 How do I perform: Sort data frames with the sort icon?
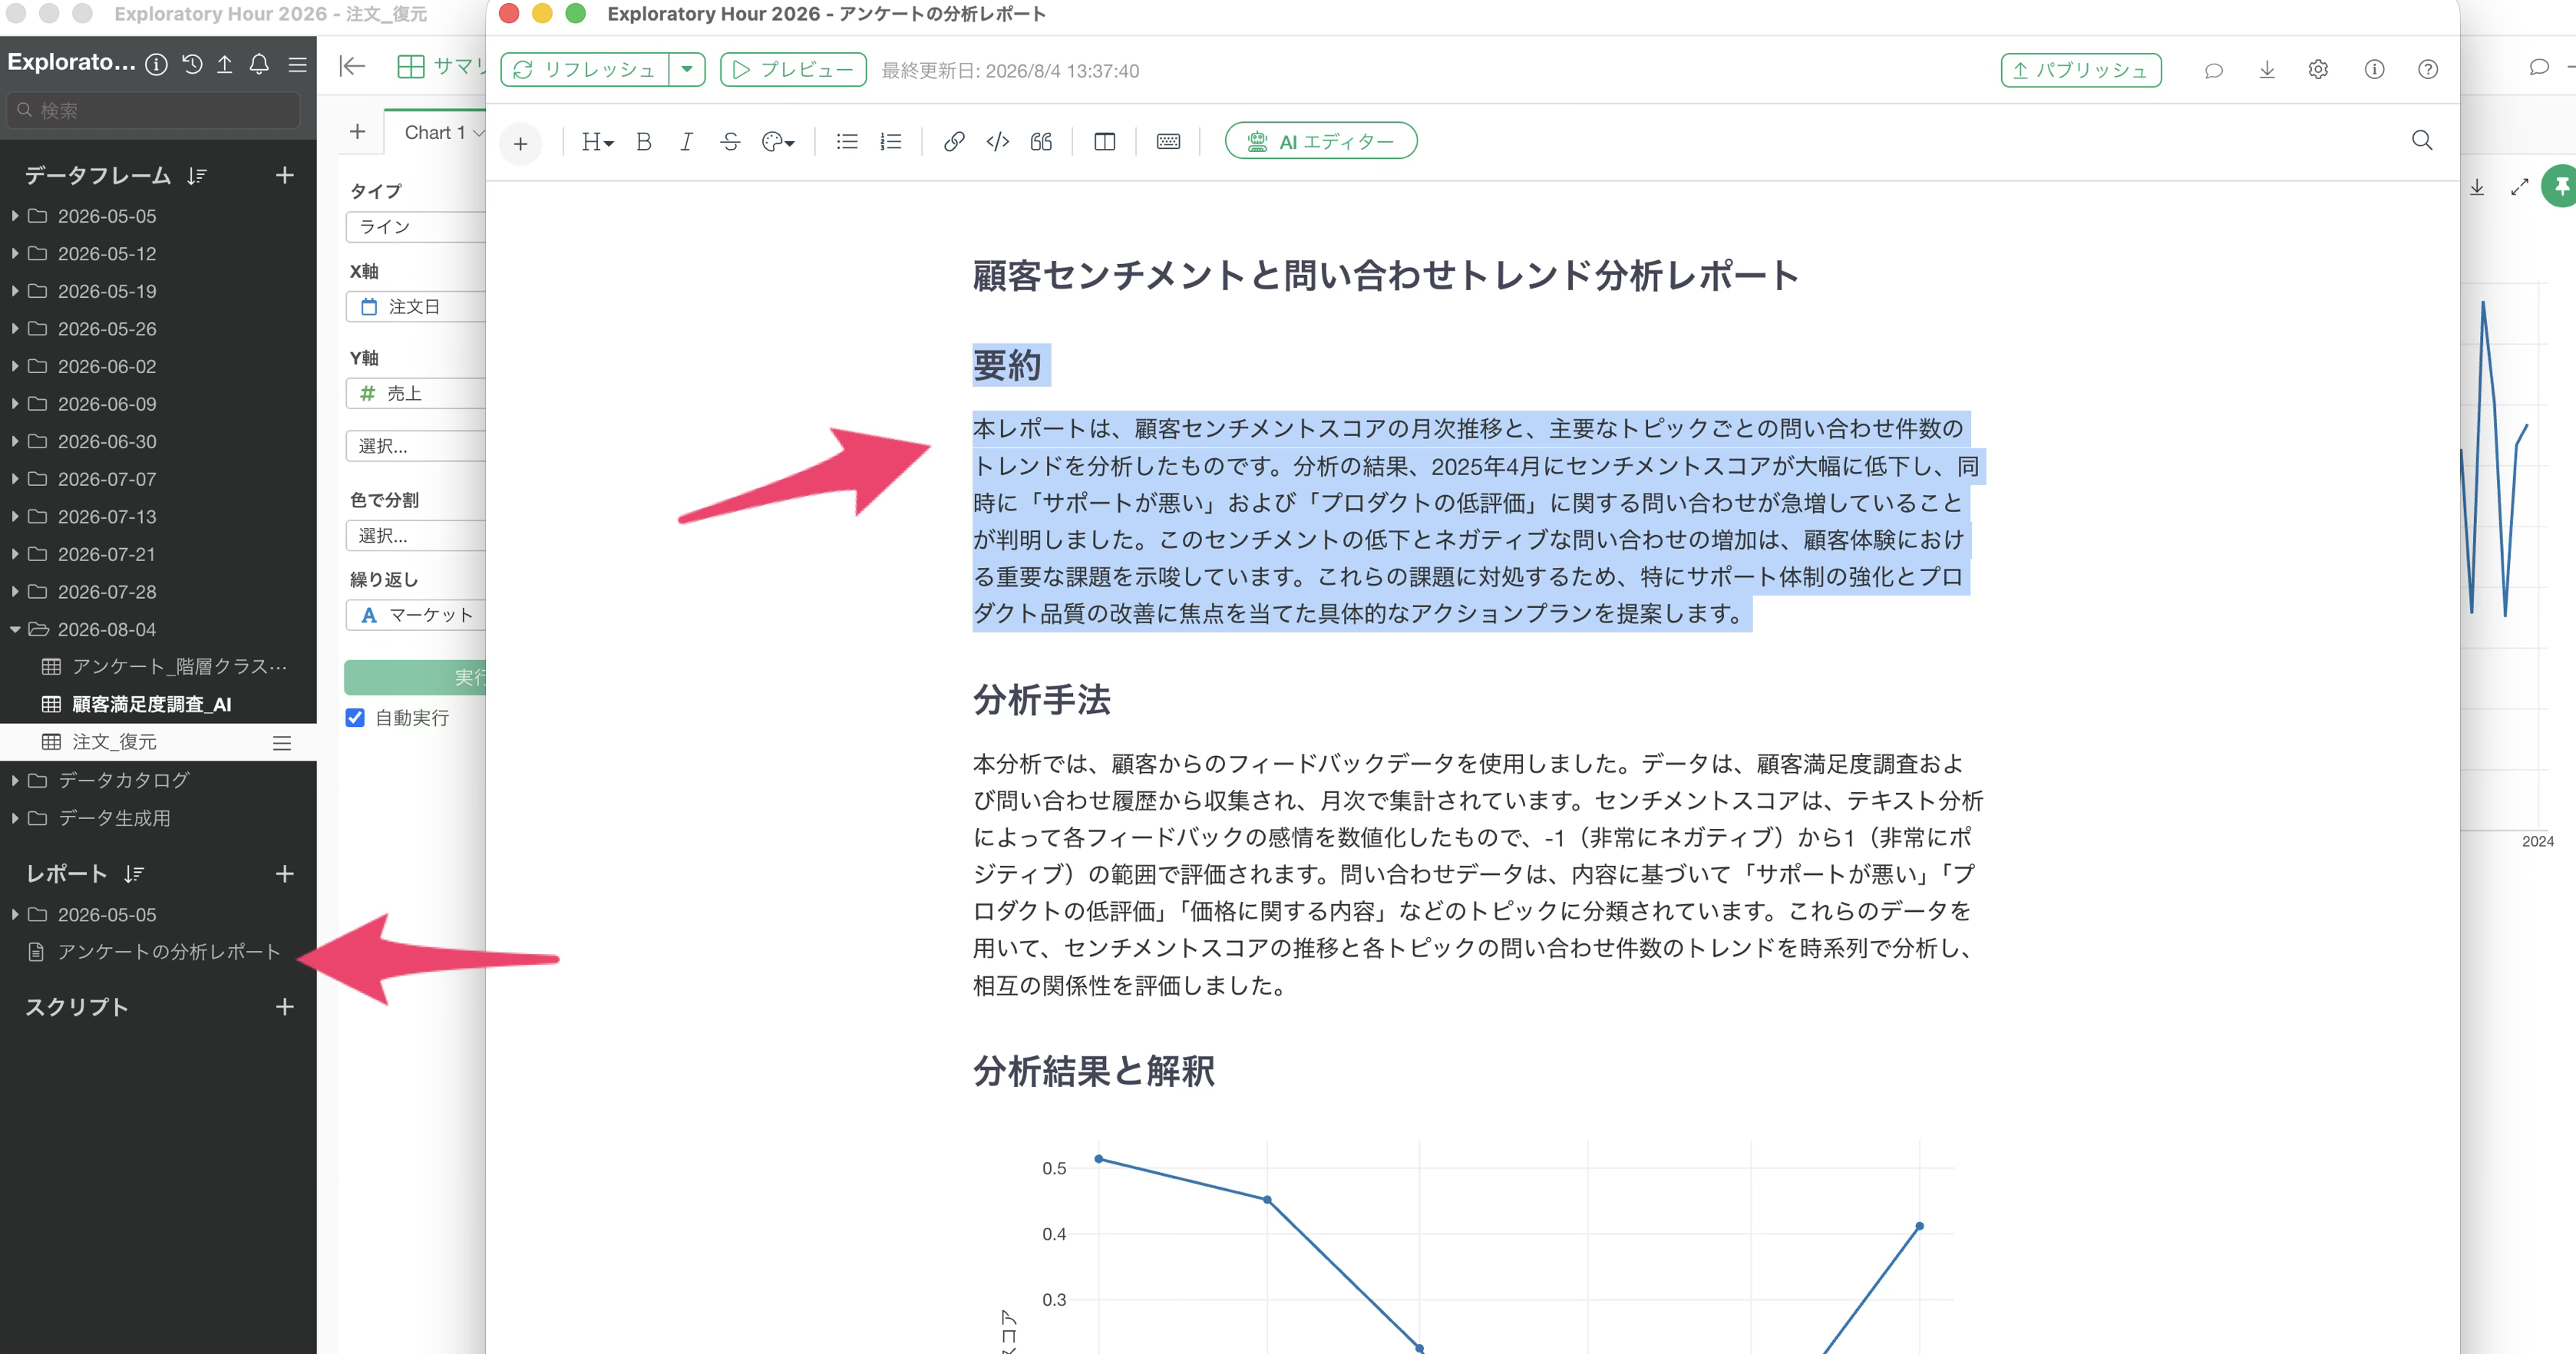tap(197, 176)
